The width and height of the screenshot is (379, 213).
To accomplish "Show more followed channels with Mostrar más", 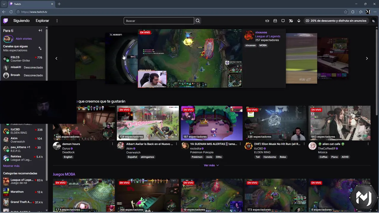I will coord(11,166).
